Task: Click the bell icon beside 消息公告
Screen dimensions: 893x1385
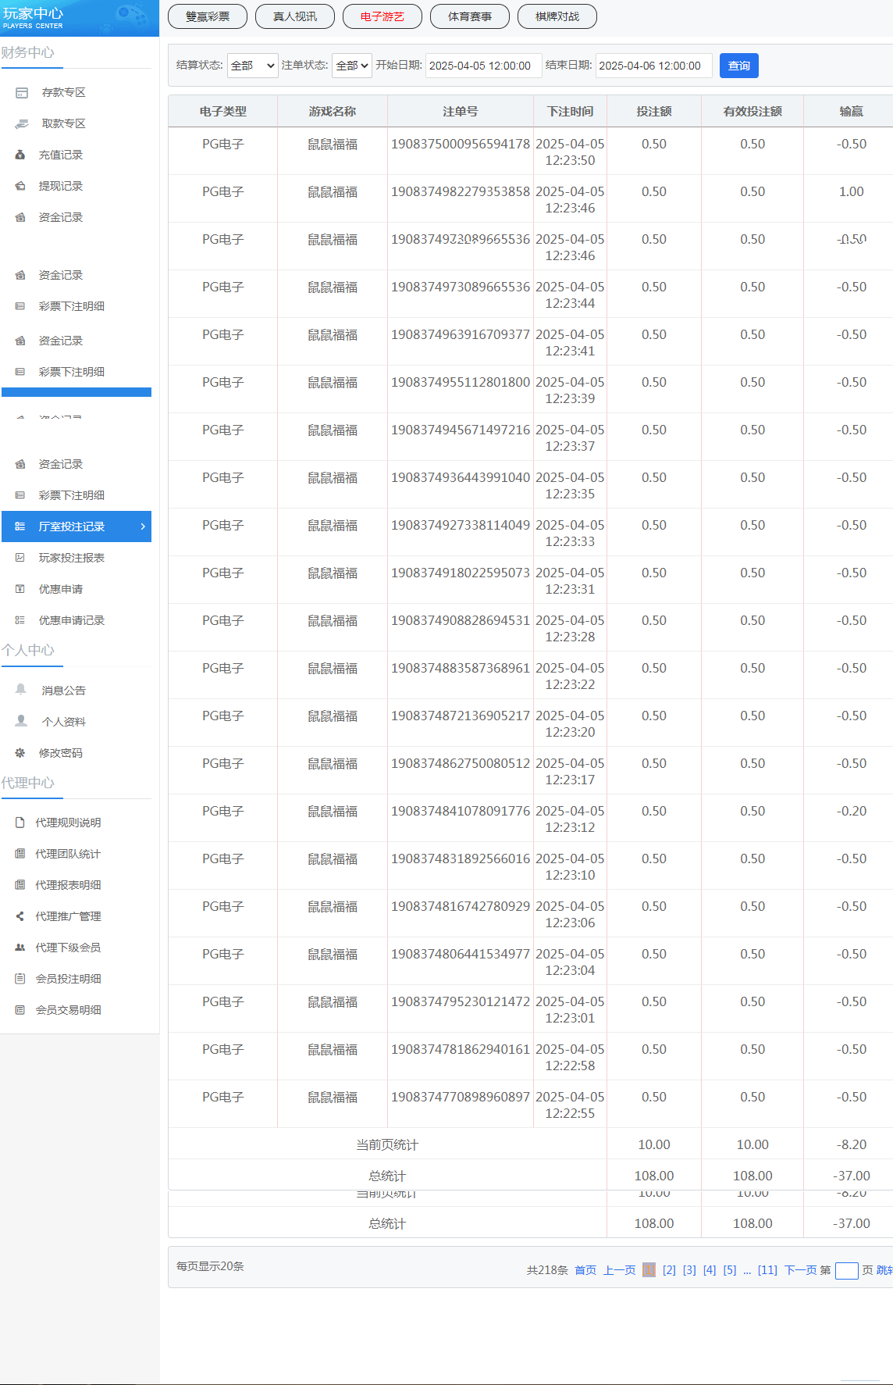Action: coord(21,690)
